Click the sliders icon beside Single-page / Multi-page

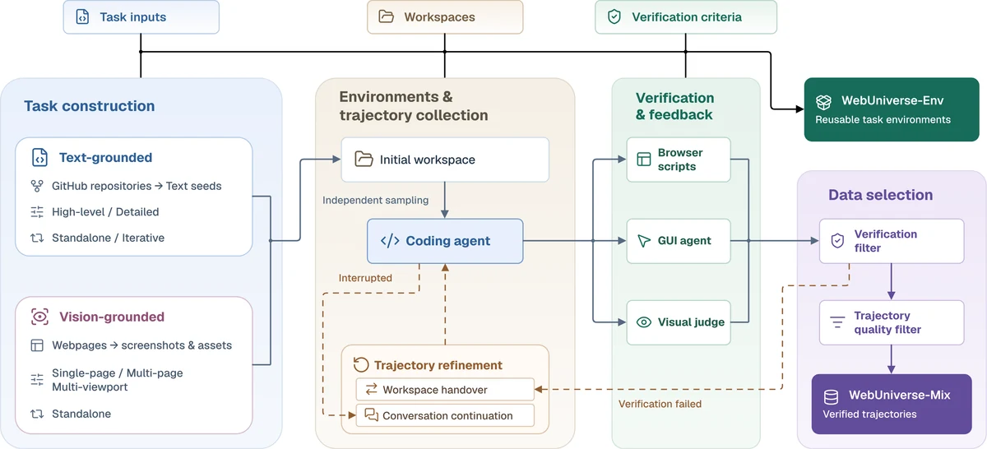click(x=37, y=379)
